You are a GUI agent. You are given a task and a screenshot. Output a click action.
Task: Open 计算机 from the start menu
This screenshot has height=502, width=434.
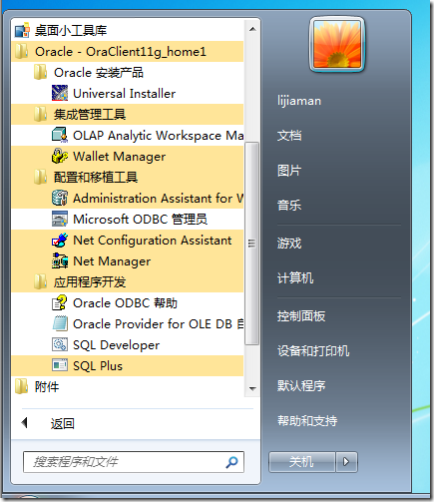pos(295,278)
